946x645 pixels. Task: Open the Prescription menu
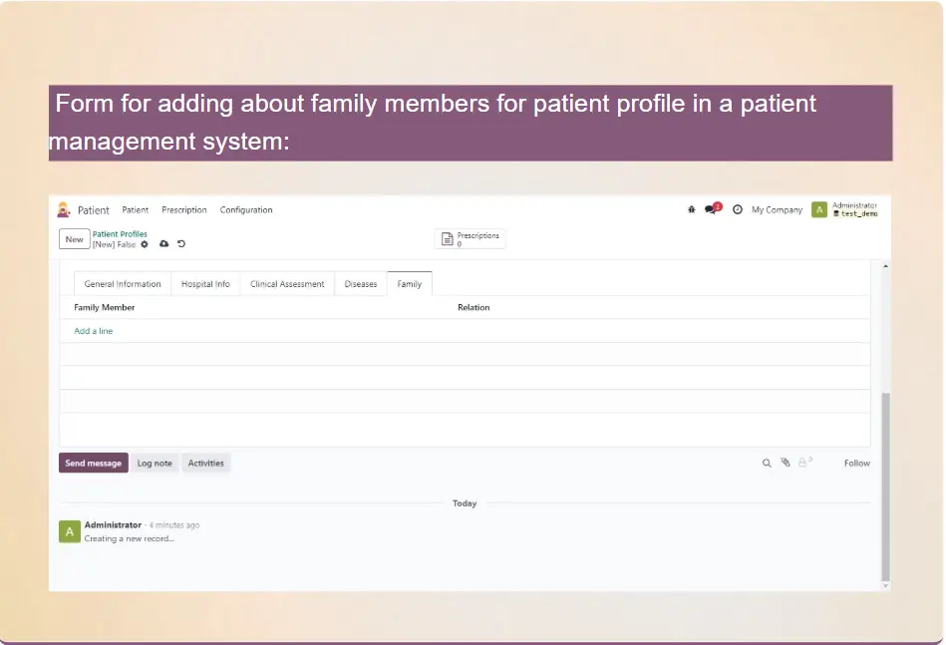click(184, 209)
